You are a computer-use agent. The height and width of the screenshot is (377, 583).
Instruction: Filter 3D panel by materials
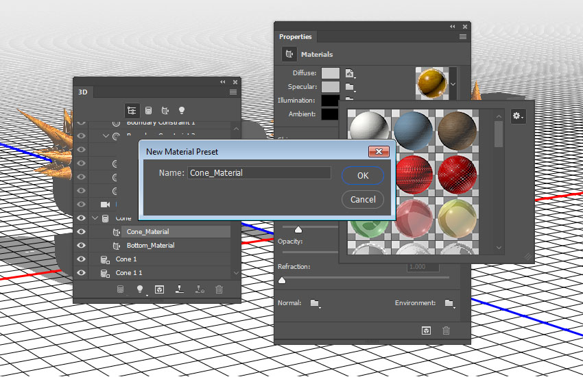(x=165, y=111)
